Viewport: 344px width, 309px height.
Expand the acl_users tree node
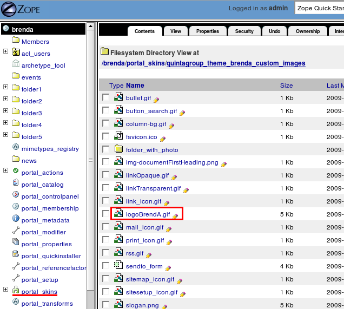[x=6, y=51]
